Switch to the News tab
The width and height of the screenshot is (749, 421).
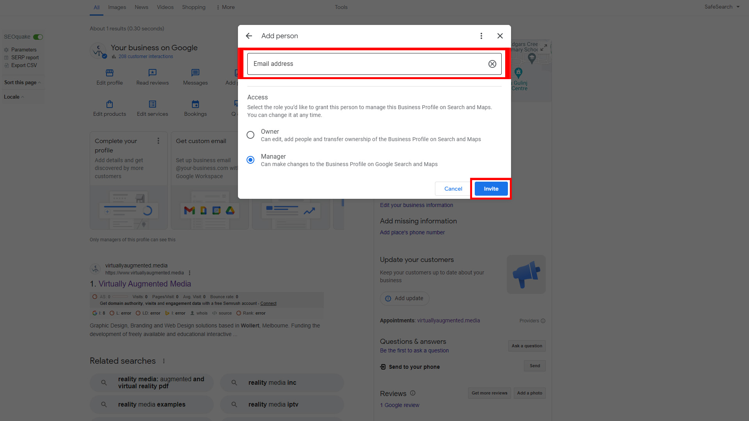click(141, 7)
